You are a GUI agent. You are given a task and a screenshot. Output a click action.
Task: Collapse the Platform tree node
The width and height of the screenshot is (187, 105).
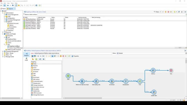click(4, 22)
